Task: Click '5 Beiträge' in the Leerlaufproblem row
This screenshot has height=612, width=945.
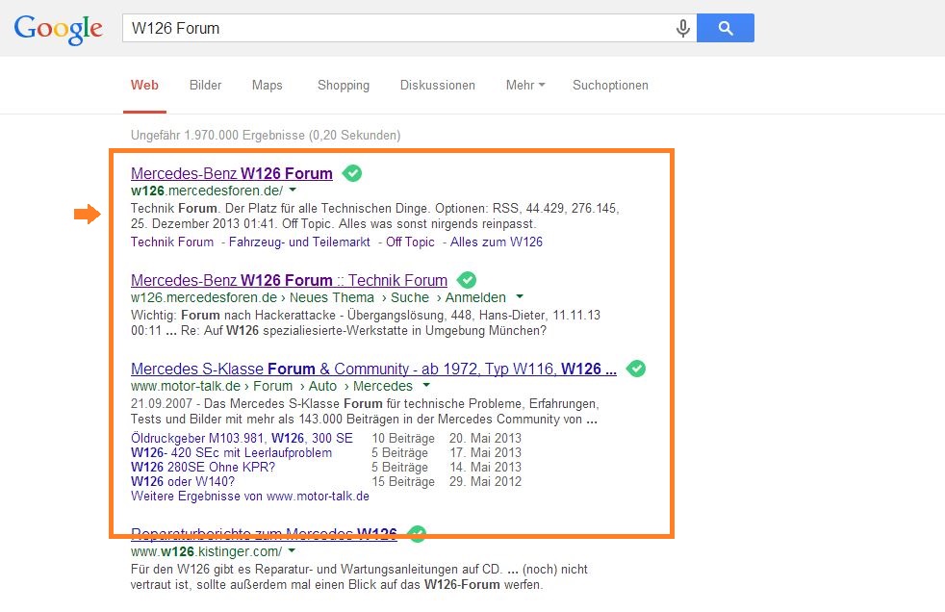Action: coord(399,452)
